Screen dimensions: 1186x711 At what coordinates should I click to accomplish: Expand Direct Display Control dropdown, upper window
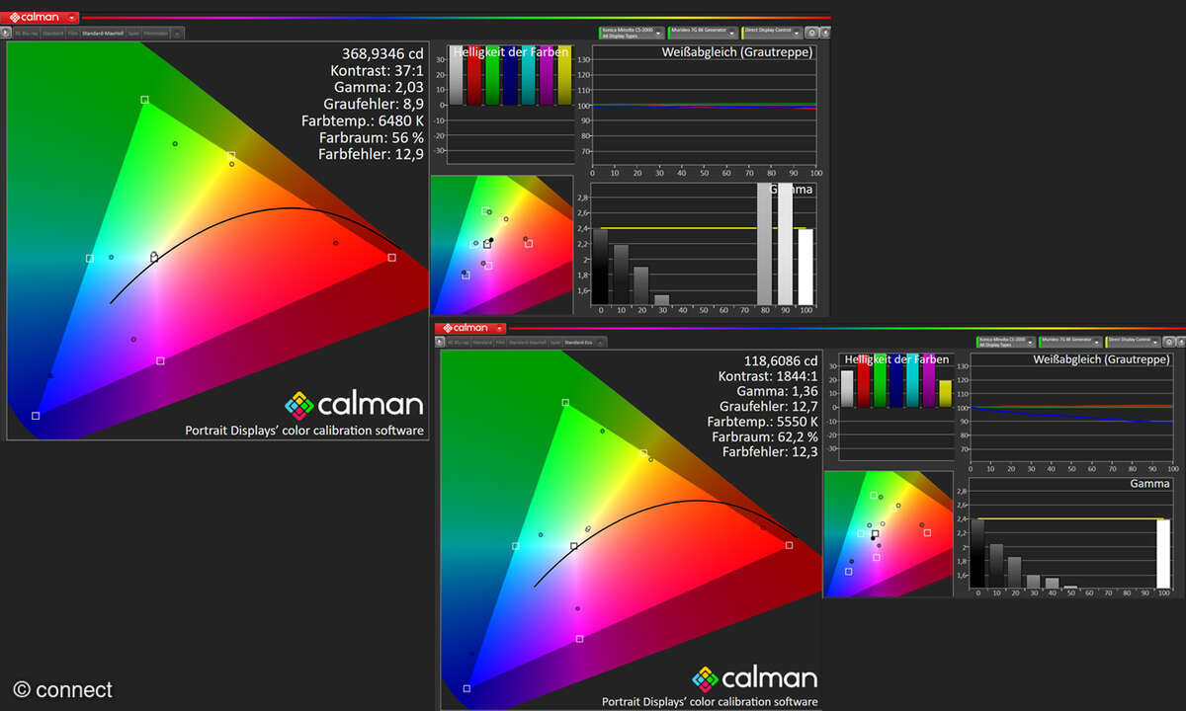(x=799, y=33)
